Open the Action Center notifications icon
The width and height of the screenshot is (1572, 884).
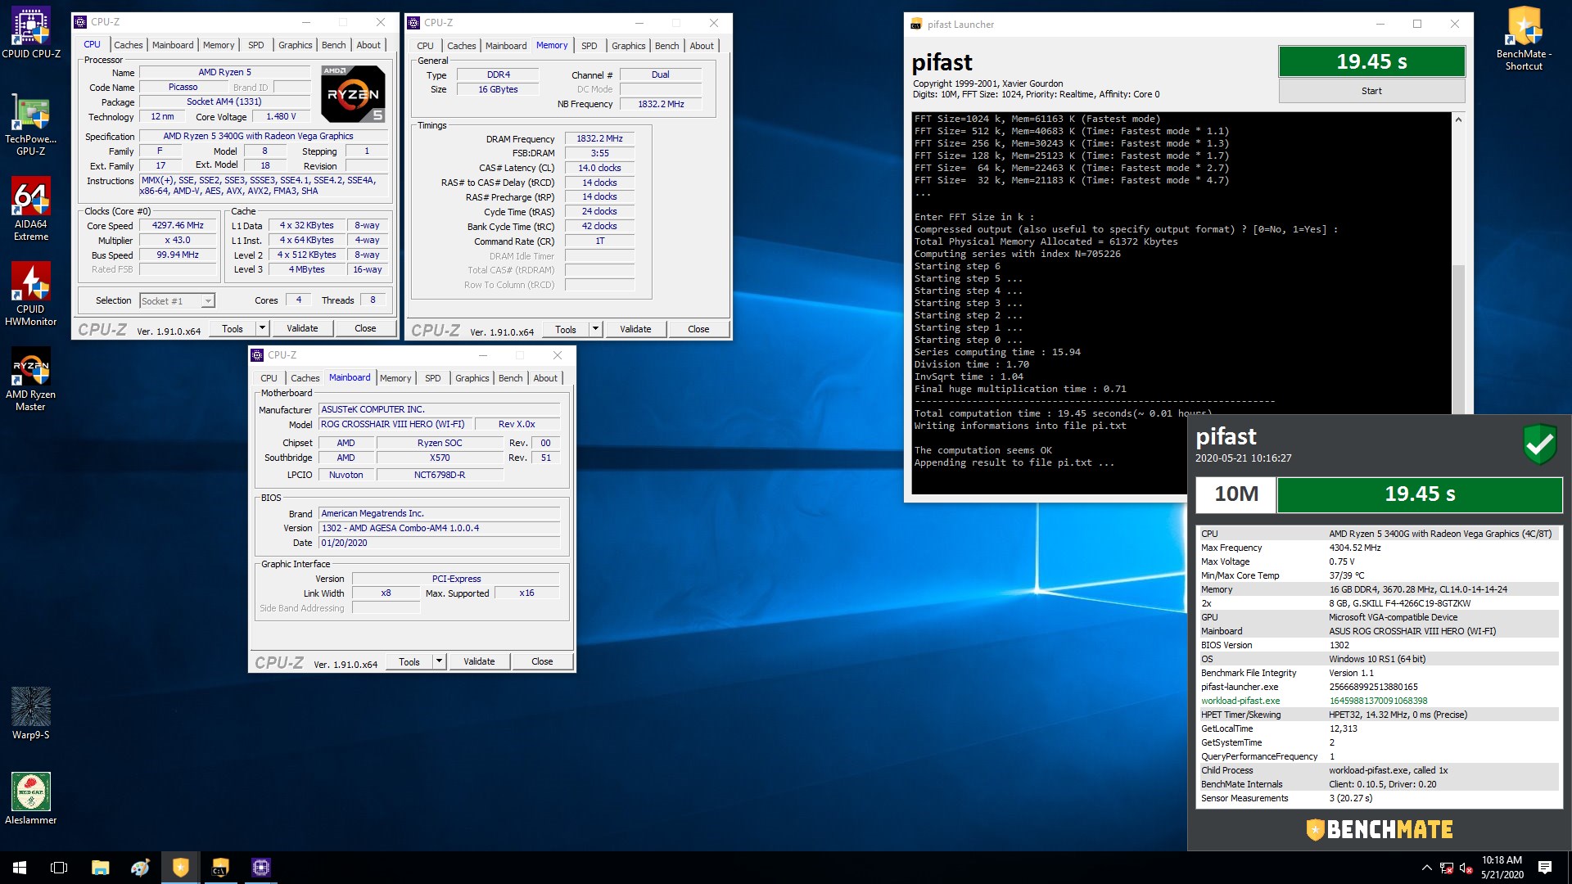coord(1545,868)
